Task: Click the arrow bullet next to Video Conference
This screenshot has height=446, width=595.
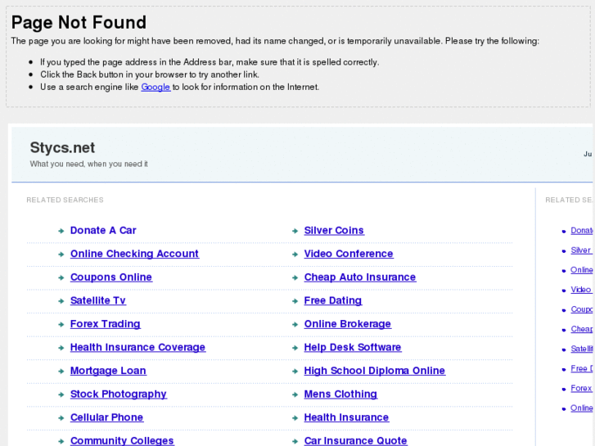Action: (x=295, y=255)
